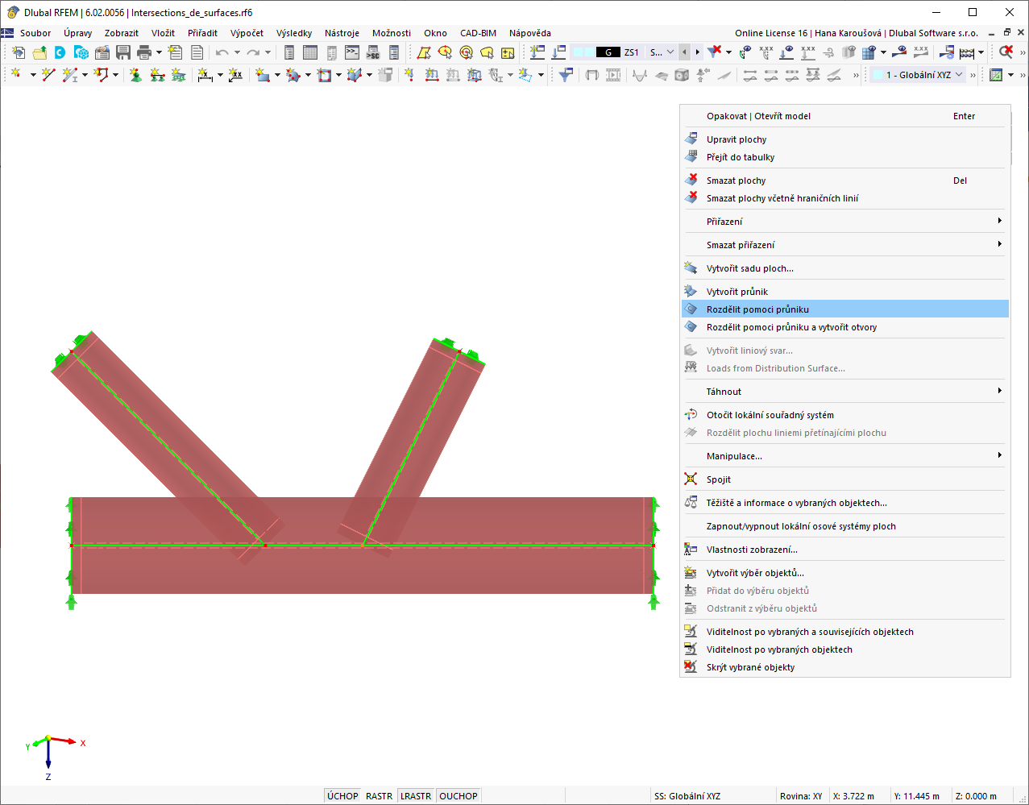The height and width of the screenshot is (805, 1029).
Task: Click the Save diskette icon
Action: [123, 52]
